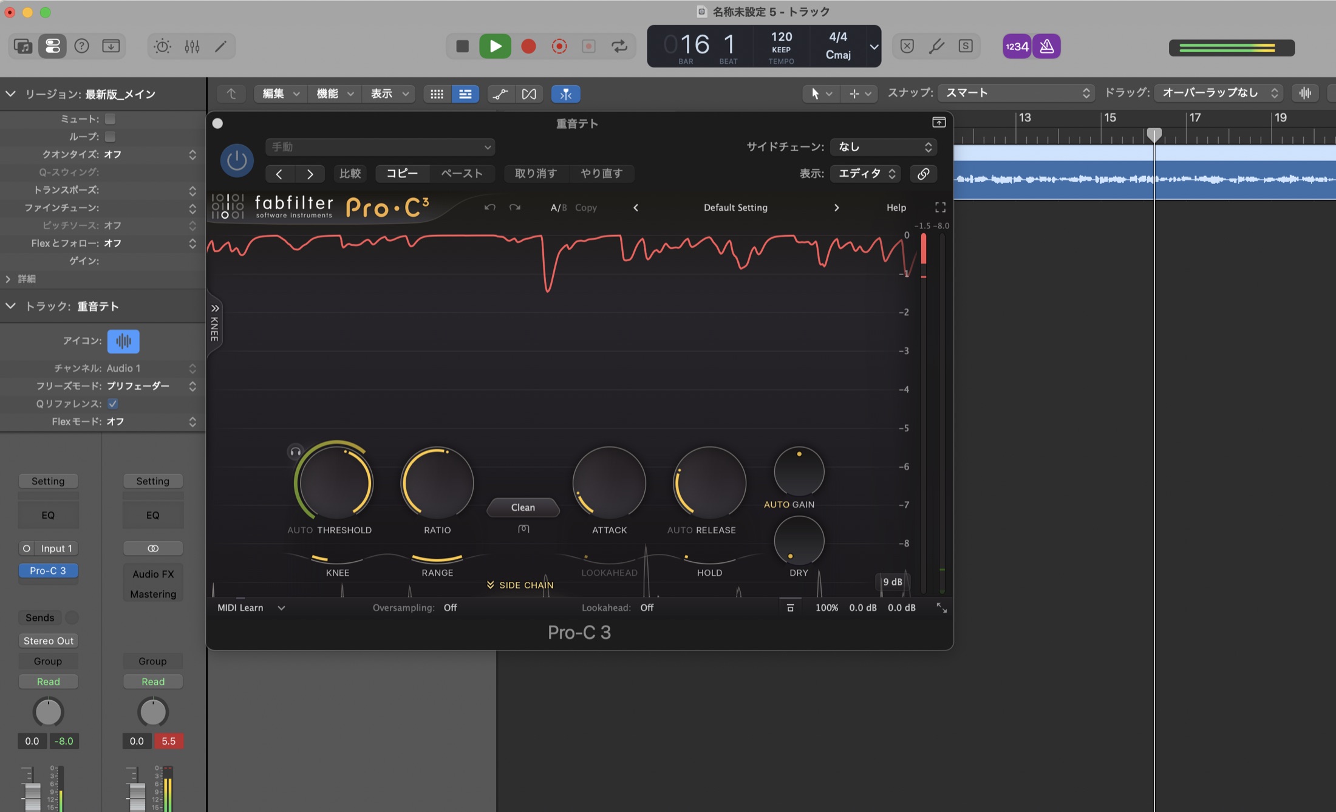Select the Pro-C 3 insert slot in channel strip
Viewport: 1336px width, 812px height.
48,571
